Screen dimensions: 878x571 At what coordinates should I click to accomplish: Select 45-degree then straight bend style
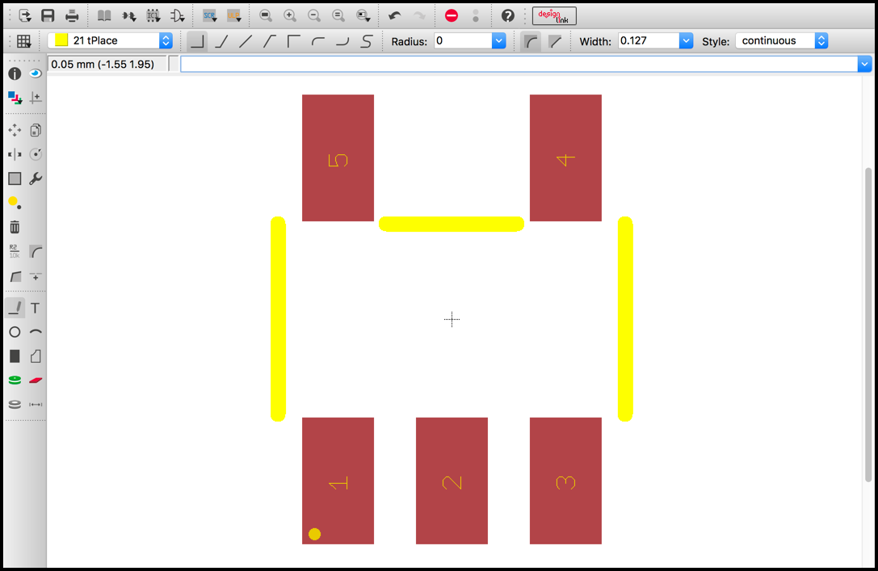(222, 41)
